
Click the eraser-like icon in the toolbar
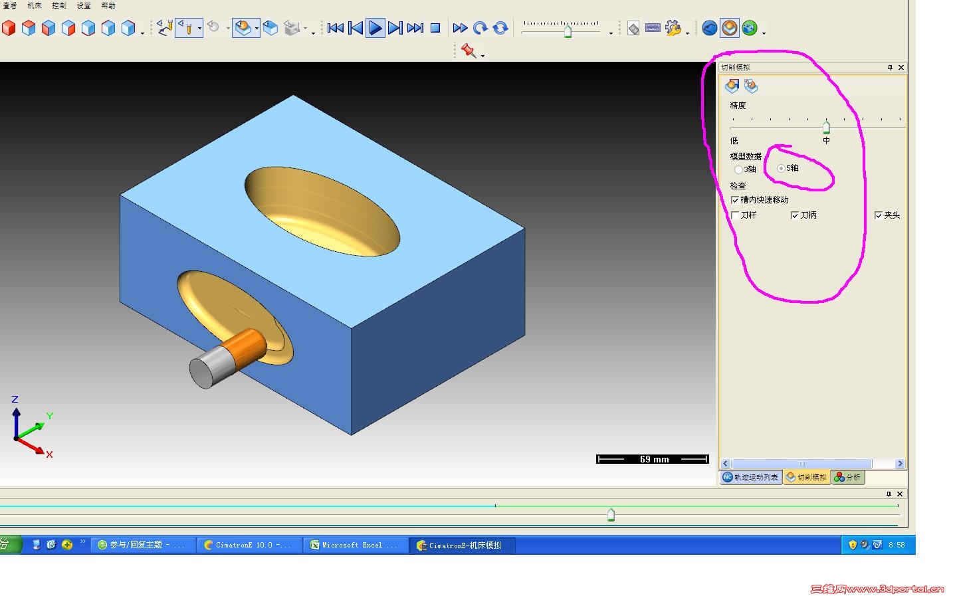pyautogui.click(x=633, y=29)
